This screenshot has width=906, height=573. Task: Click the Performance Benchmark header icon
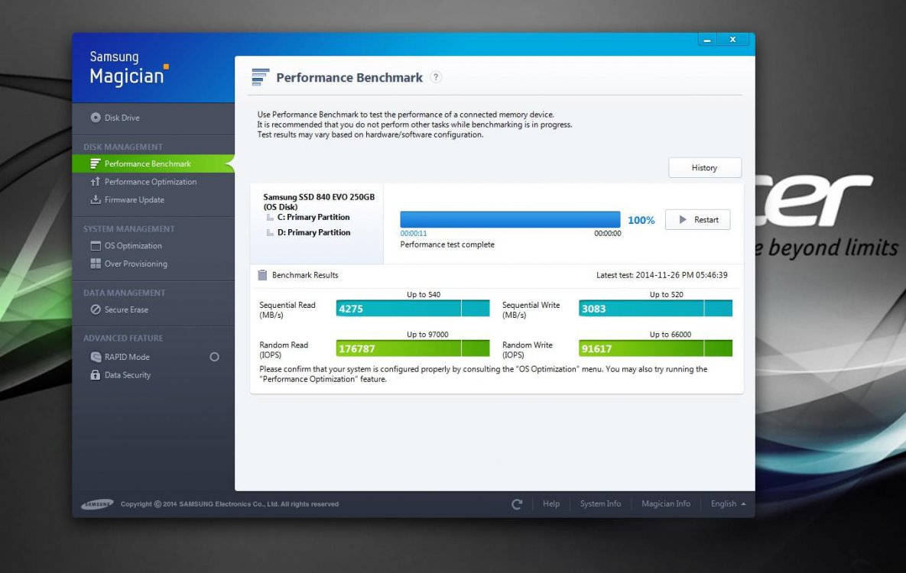[x=261, y=77]
